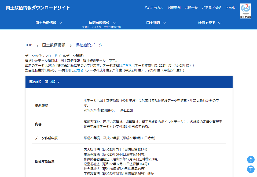Open the 国土数値情報 navigation menu
The image size is (257, 177).
[46, 23]
